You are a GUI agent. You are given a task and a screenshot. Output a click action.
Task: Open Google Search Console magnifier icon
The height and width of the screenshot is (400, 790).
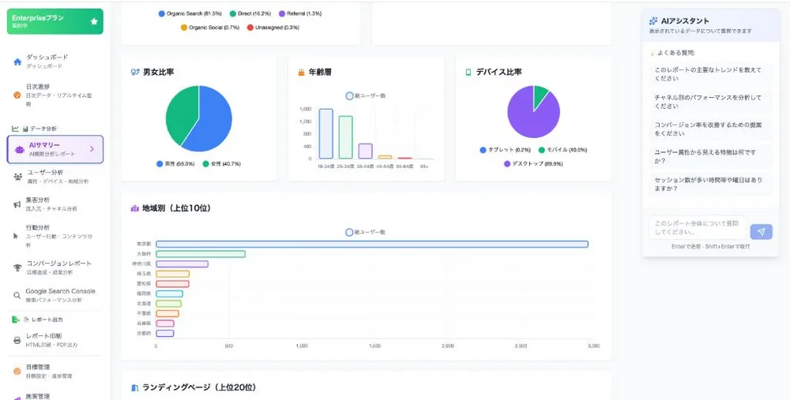click(17, 295)
